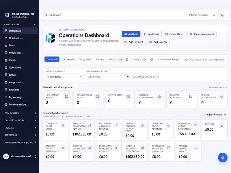Go to Leads in the sidebar

tap(20, 45)
